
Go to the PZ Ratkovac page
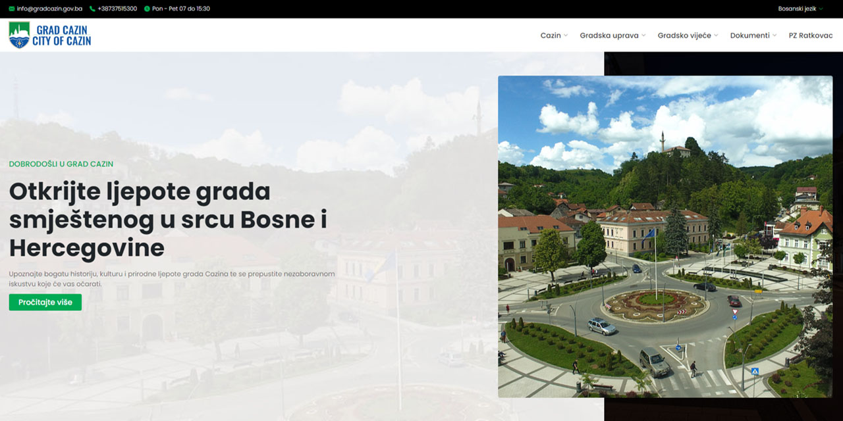coord(811,36)
